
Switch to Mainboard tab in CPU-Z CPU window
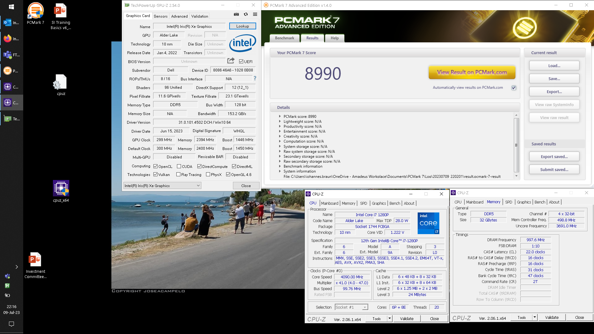point(329,203)
